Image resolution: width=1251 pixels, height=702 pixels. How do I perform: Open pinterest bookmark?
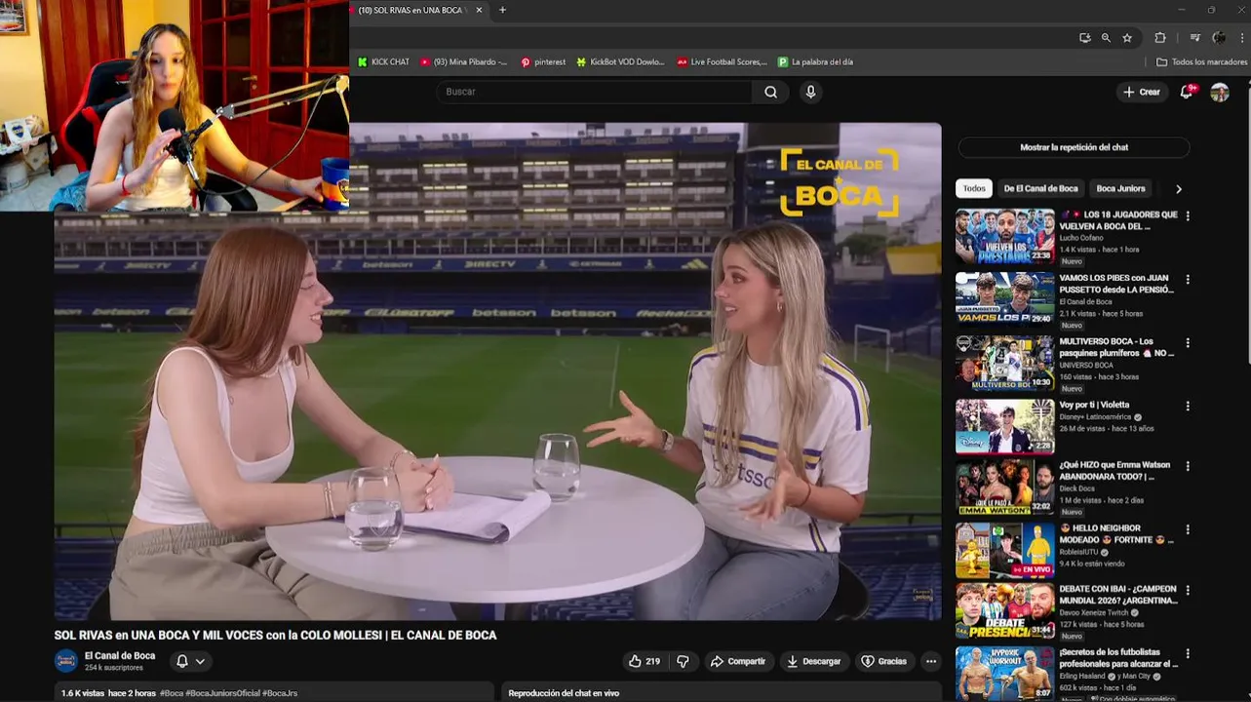coord(543,62)
